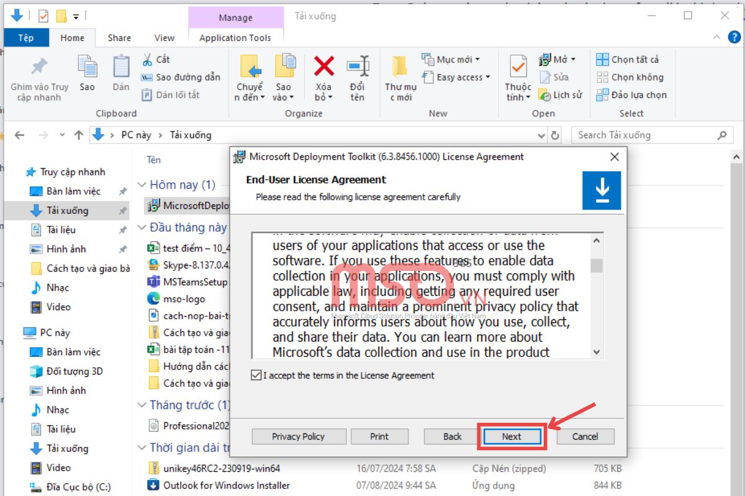The width and height of the screenshot is (745, 496).
Task: Open the Mở dropdown in ribbon
Action: pos(557,60)
